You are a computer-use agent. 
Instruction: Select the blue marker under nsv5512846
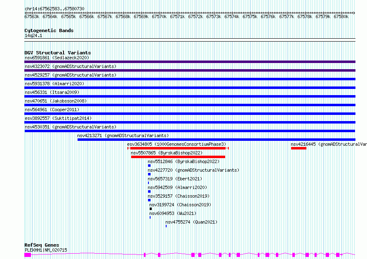tap(149, 166)
